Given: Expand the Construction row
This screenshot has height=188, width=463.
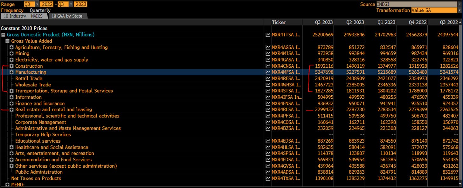Looking at the screenshot, I should (x=11, y=66).
